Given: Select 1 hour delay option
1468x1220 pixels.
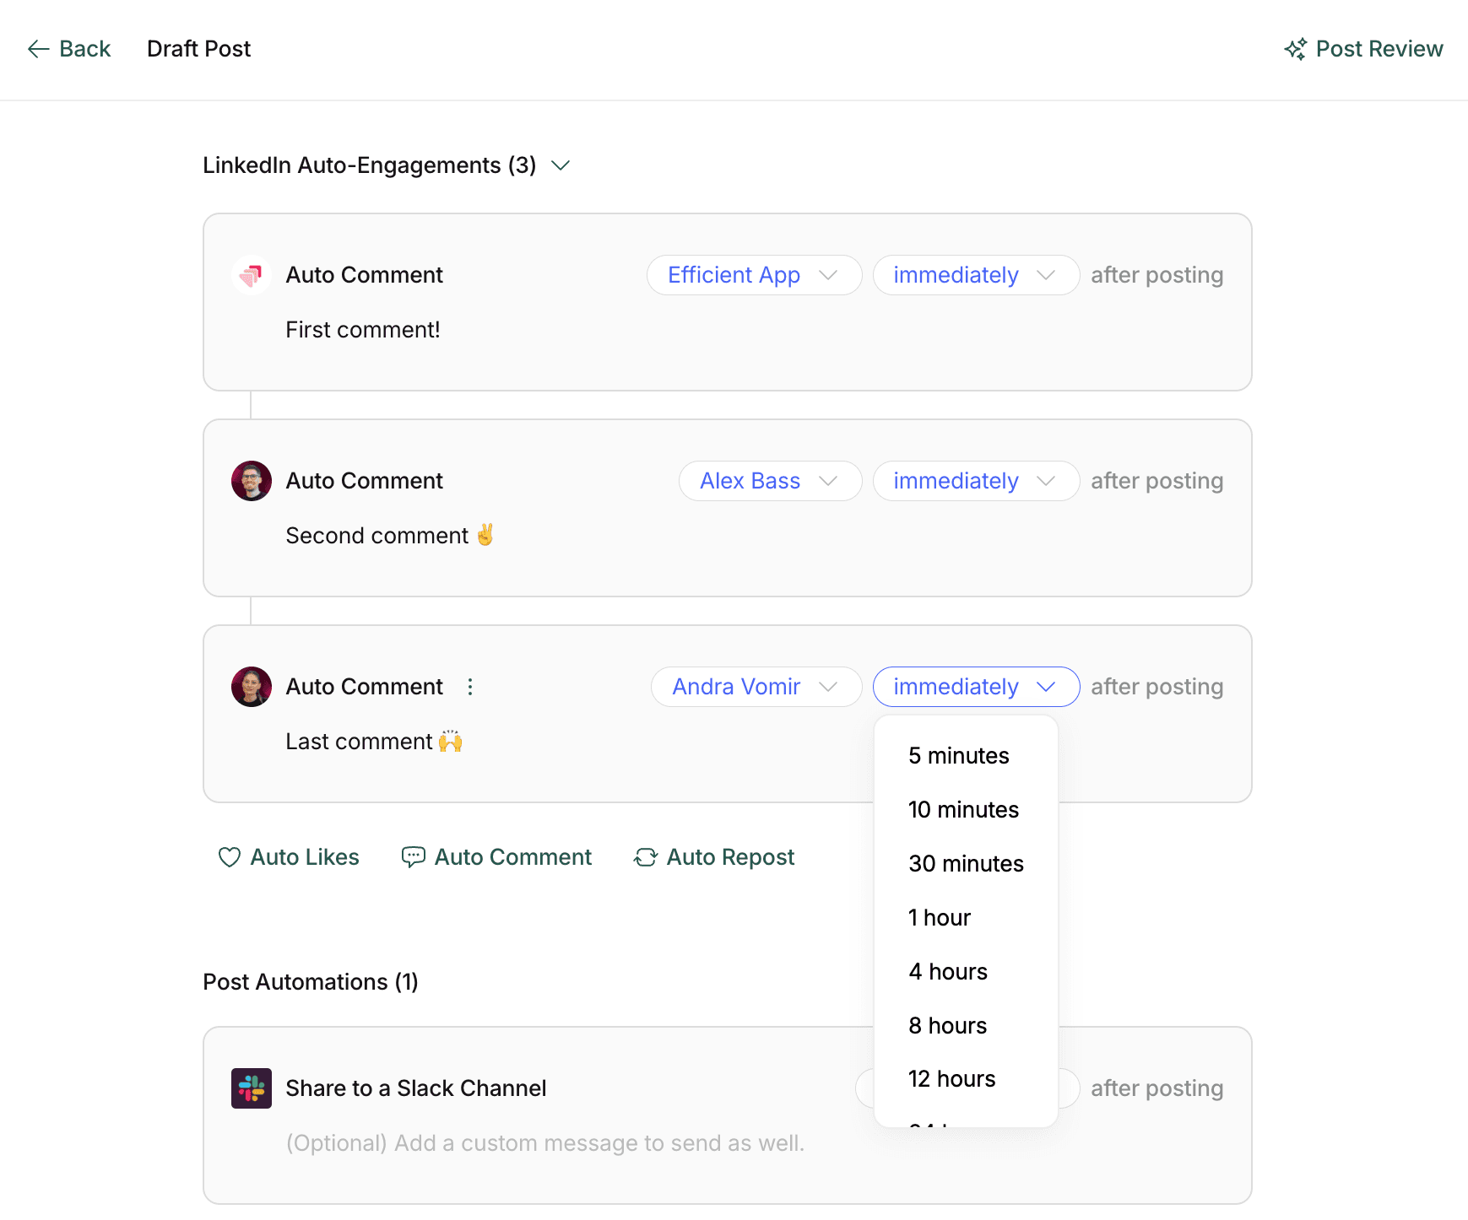Looking at the screenshot, I should click(x=966, y=918).
